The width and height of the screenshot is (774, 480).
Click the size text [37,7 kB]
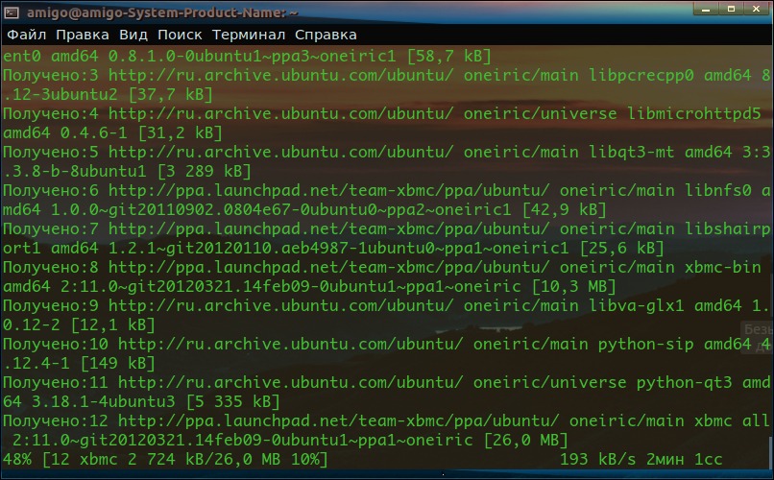170,95
